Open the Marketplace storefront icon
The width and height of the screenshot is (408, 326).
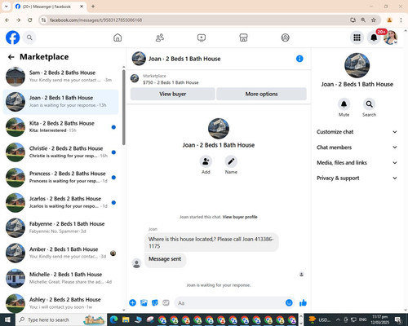point(243,37)
